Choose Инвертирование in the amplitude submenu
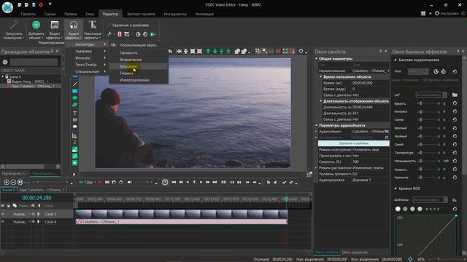This screenshot has width=467, height=262. point(139,80)
